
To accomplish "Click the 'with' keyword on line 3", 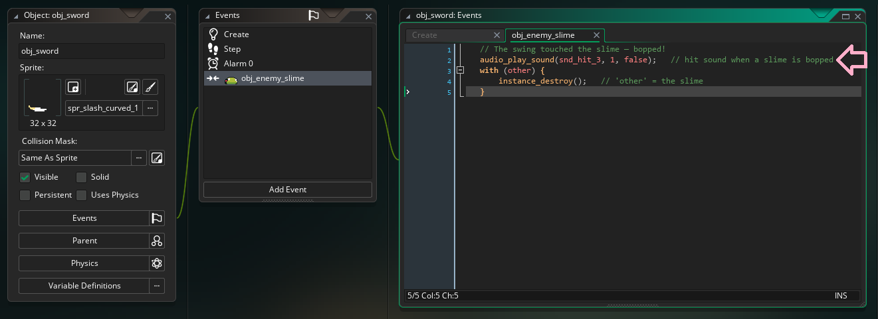I will point(489,70).
